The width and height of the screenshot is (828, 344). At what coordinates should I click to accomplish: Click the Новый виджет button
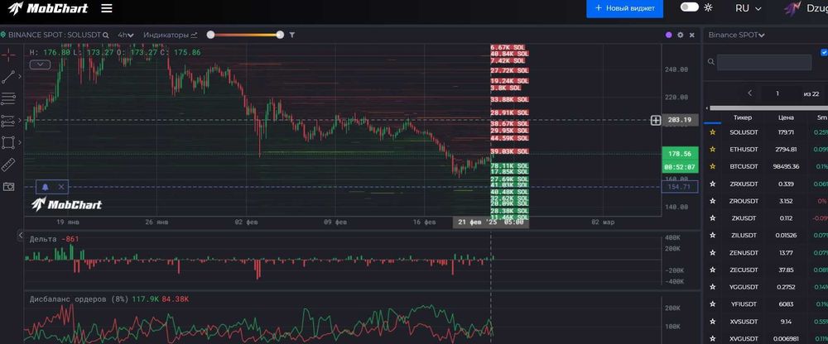coord(624,8)
